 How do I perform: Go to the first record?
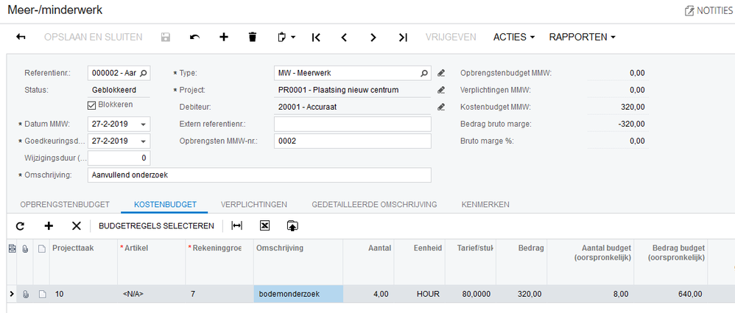[x=316, y=37]
